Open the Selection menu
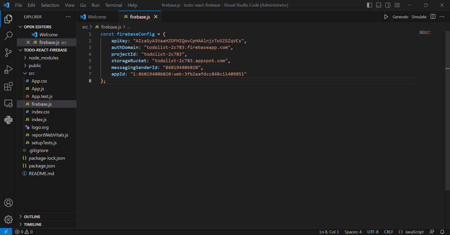This screenshot has width=450, height=235. click(50, 5)
